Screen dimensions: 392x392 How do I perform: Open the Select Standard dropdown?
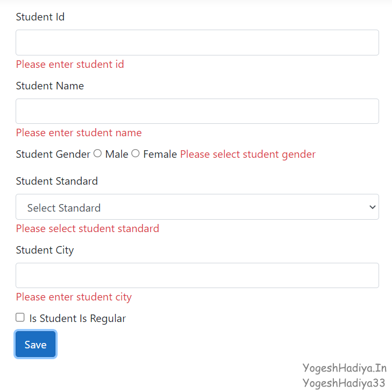point(197,207)
